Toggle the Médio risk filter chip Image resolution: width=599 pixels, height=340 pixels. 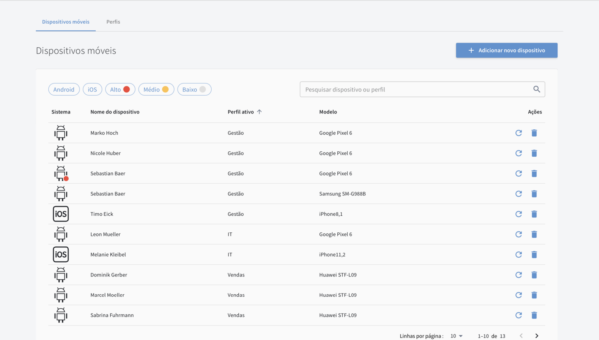click(x=156, y=89)
